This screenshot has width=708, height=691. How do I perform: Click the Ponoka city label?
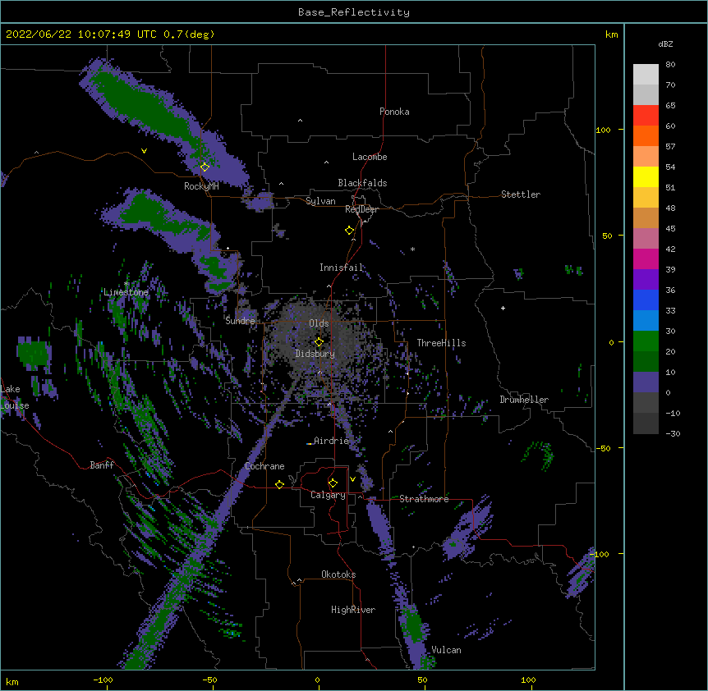[394, 112]
